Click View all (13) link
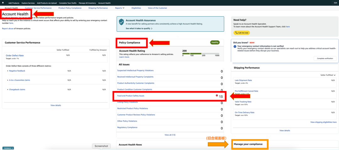This screenshot has height=150, width=339. click(x=170, y=135)
